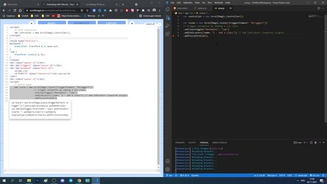
Task: Open the Edit menu in VS Code
Action: click(179, 3)
